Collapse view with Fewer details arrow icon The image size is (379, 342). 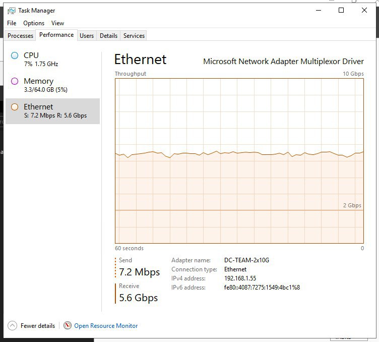pyautogui.click(x=12, y=325)
